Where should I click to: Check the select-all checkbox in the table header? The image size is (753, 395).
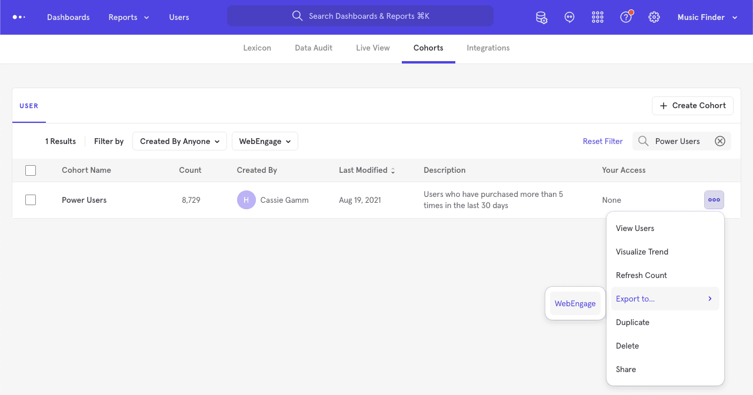31,170
